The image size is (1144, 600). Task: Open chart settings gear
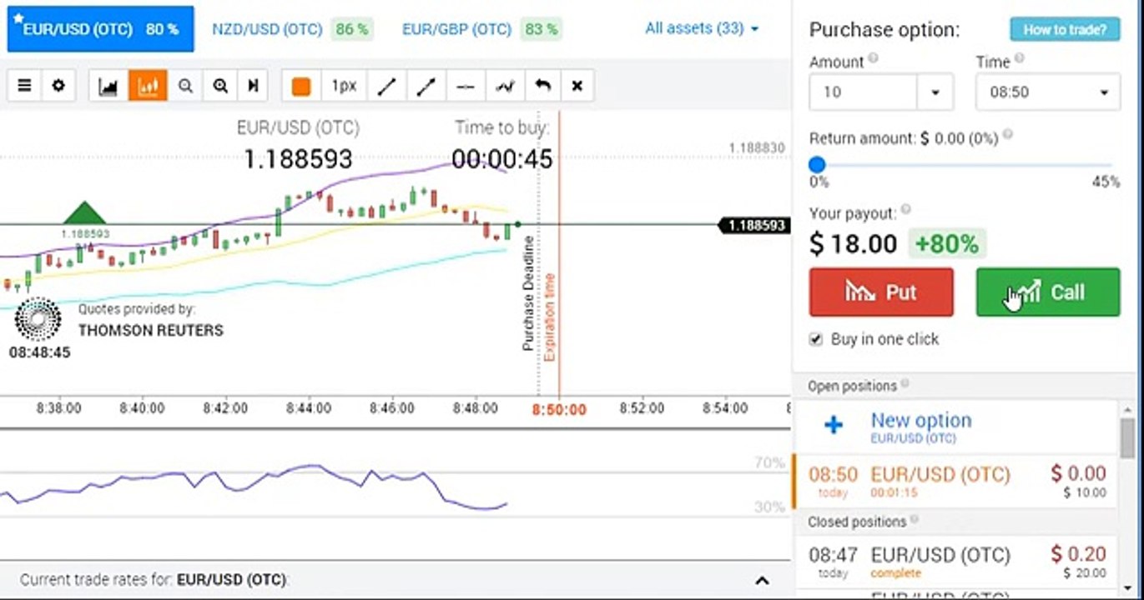58,85
